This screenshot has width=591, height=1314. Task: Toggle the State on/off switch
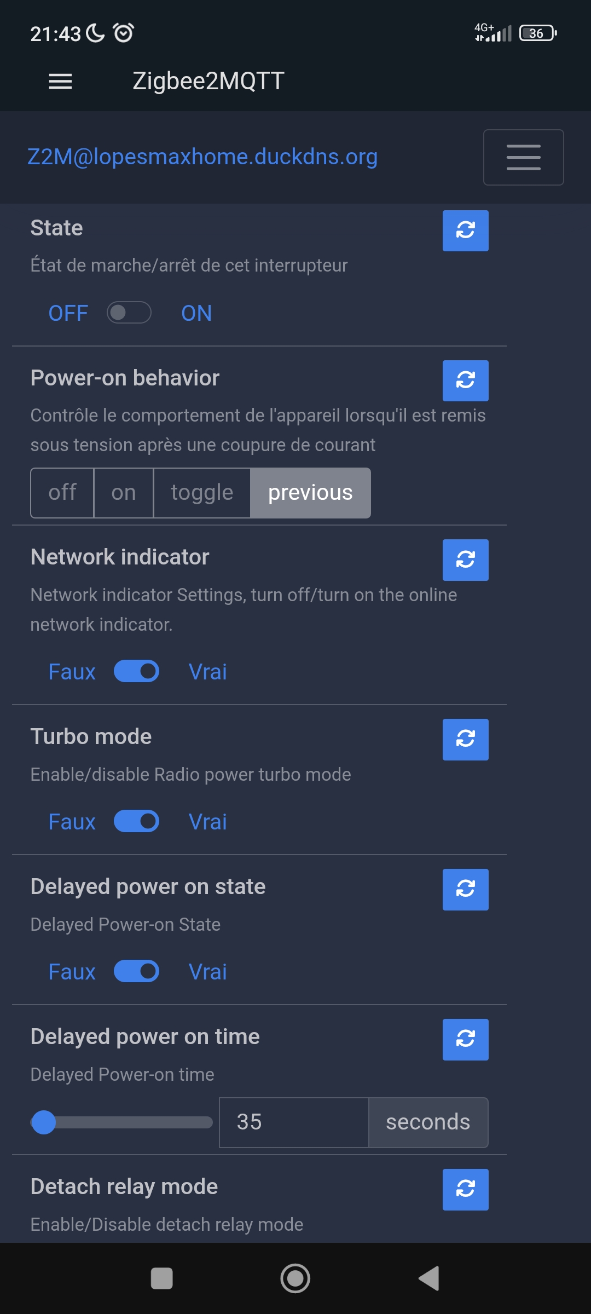[129, 313]
